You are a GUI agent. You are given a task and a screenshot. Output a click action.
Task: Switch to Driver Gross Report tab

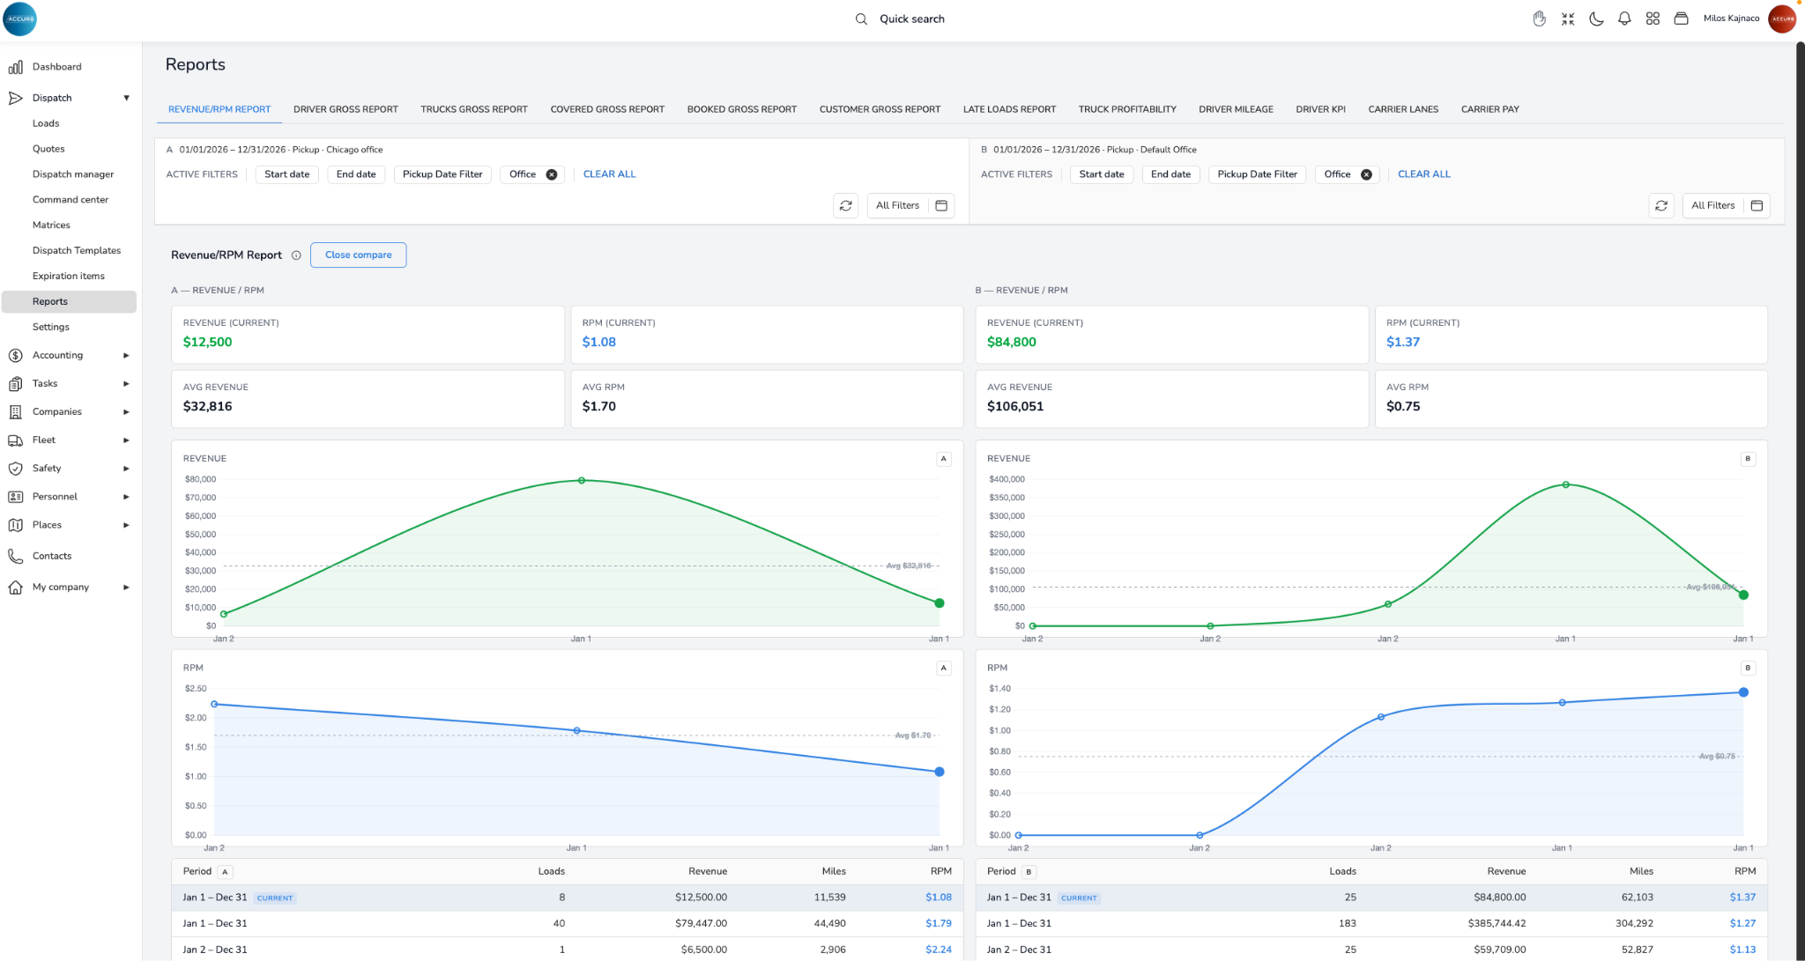[x=345, y=109]
